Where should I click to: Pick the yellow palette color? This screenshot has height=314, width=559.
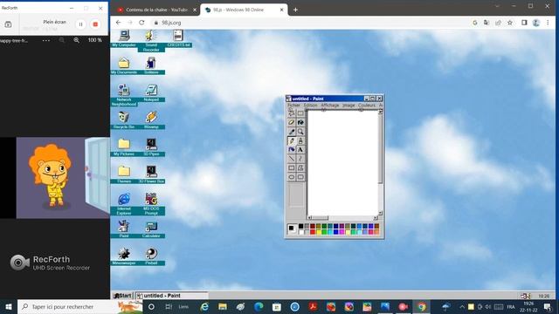pyautogui.click(x=318, y=232)
